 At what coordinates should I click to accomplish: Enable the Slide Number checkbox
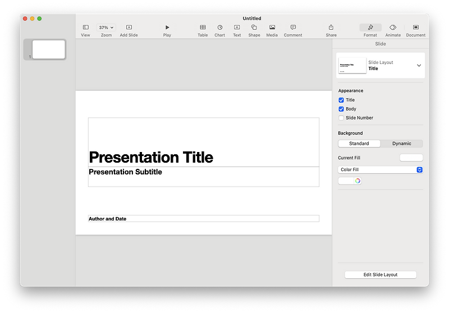[x=341, y=118]
